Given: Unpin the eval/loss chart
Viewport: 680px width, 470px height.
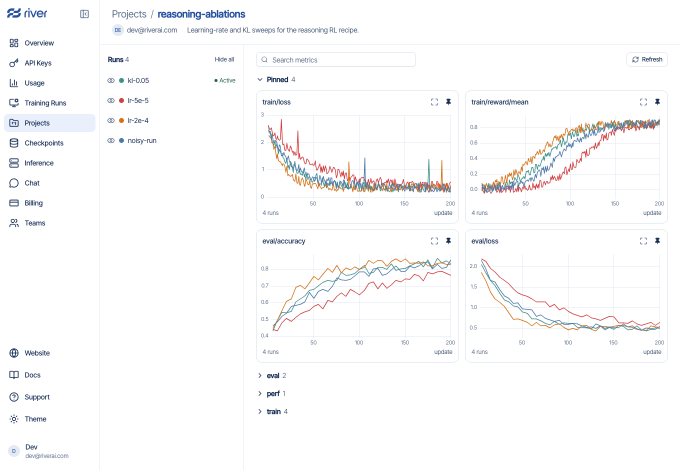Looking at the screenshot, I should point(657,241).
